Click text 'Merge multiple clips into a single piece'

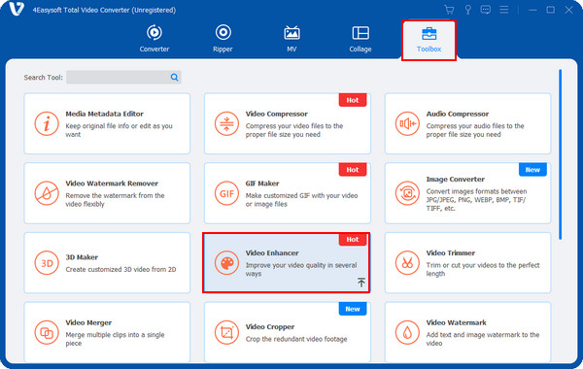coord(115,339)
